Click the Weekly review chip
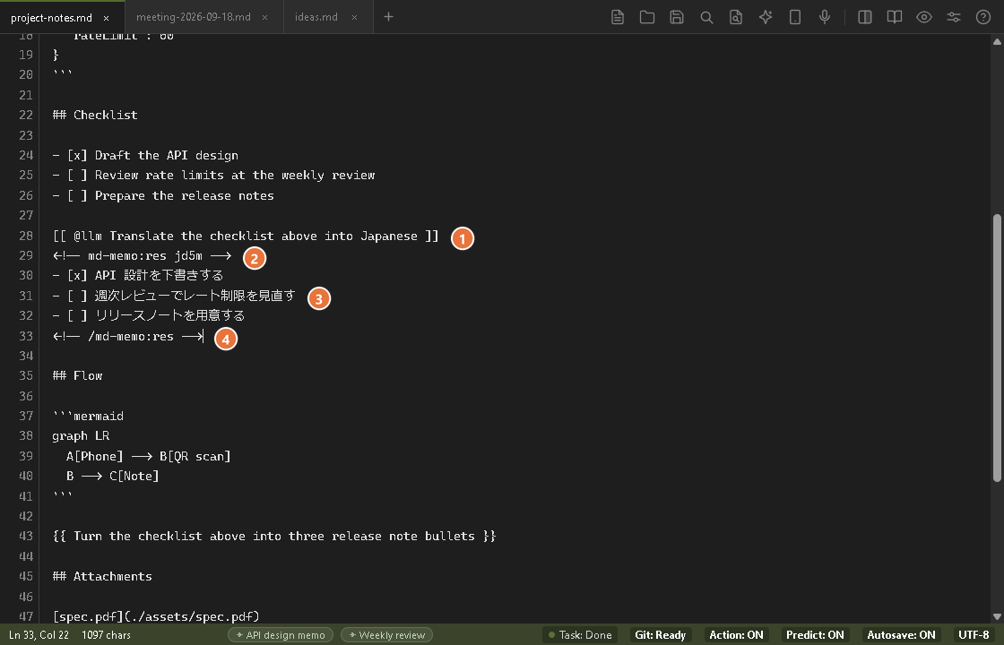 coord(386,635)
